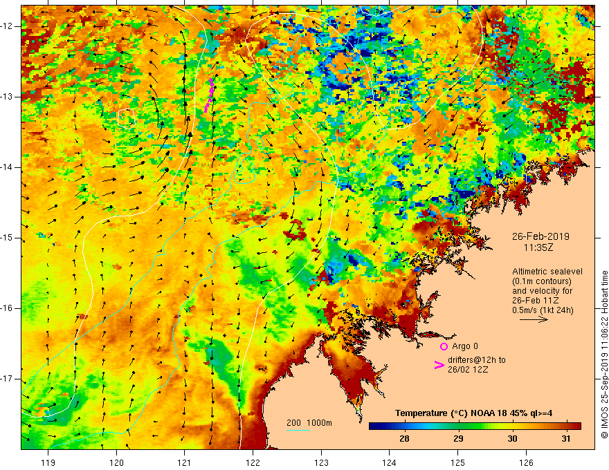The height and width of the screenshot is (470, 609).
Task: Click the colorbar value 31
Action: tap(566, 439)
